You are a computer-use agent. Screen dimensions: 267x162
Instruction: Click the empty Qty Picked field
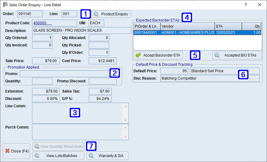[99, 45]
